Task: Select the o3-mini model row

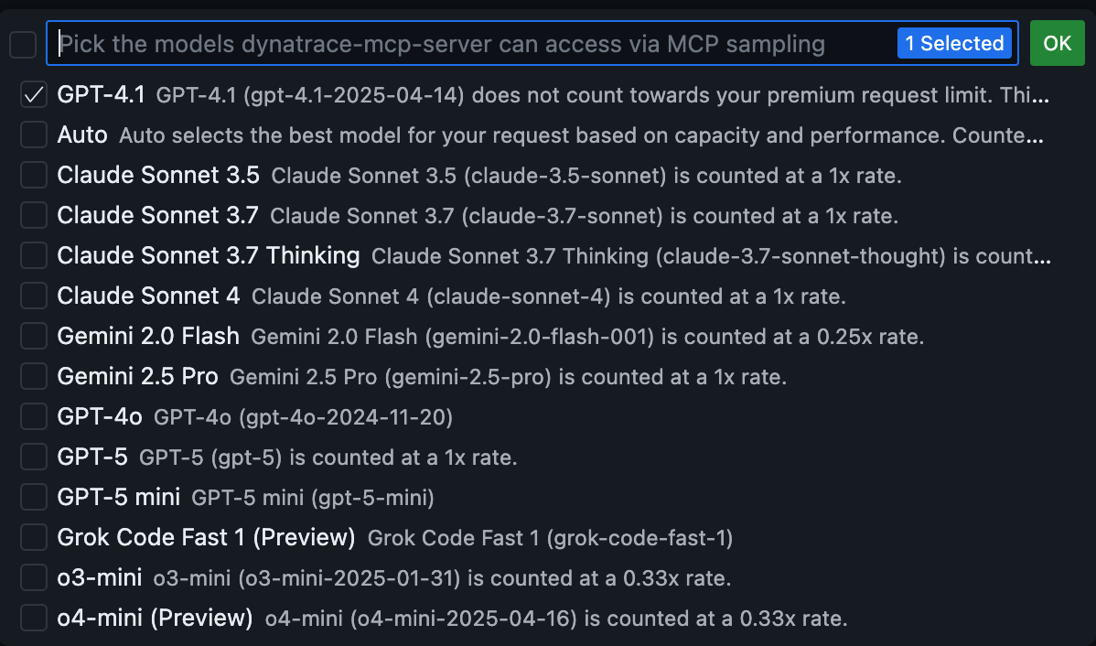Action: [100, 577]
